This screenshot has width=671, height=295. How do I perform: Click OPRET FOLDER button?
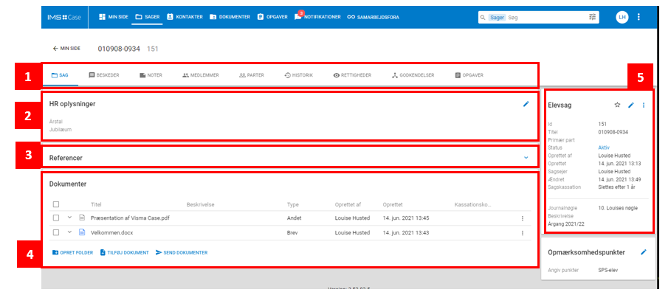click(x=72, y=253)
